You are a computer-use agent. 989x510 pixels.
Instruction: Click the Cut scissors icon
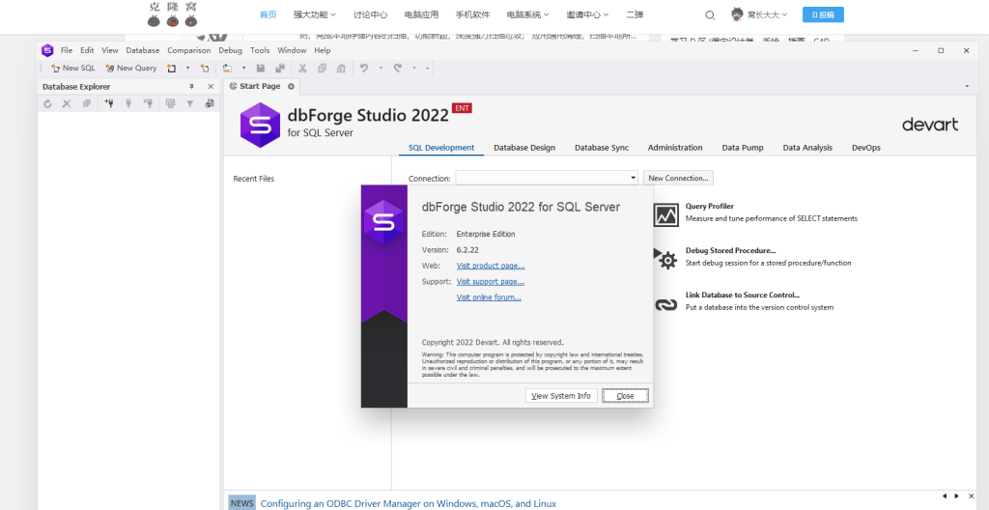[302, 69]
